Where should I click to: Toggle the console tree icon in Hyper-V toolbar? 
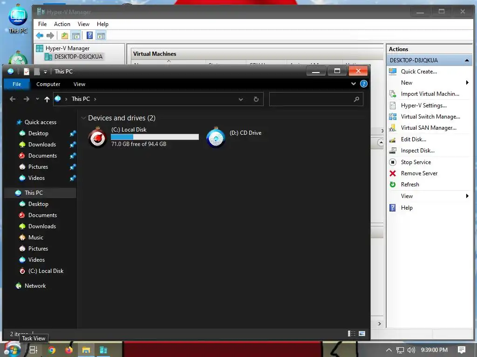(76, 35)
